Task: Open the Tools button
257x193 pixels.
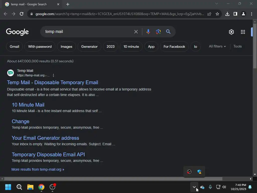Action: click(237, 46)
